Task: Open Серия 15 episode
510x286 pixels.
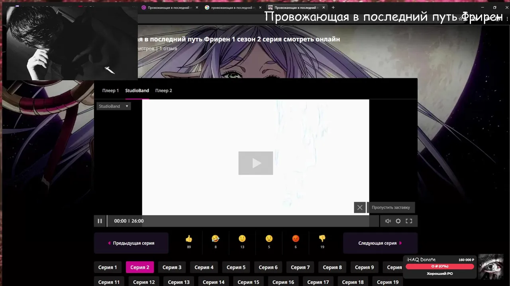Action: click(x=248, y=282)
